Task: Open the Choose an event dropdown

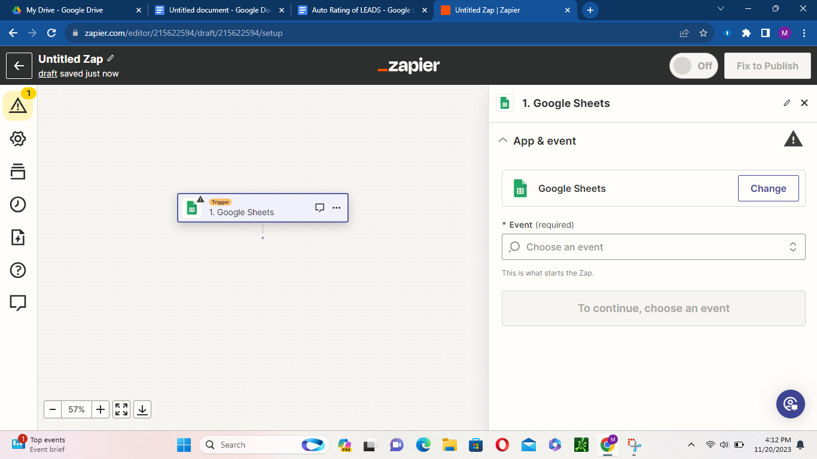Action: pos(653,247)
